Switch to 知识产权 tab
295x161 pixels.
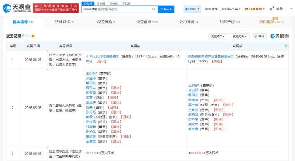coord(230,22)
